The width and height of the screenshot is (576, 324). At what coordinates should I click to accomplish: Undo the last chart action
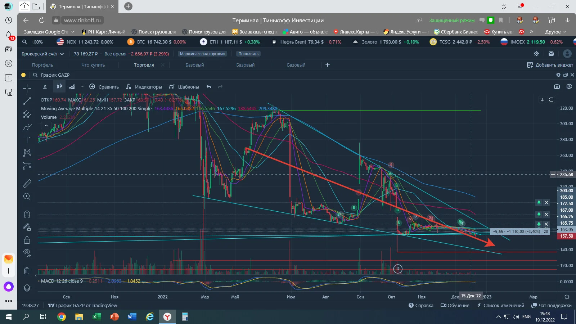[209, 87]
